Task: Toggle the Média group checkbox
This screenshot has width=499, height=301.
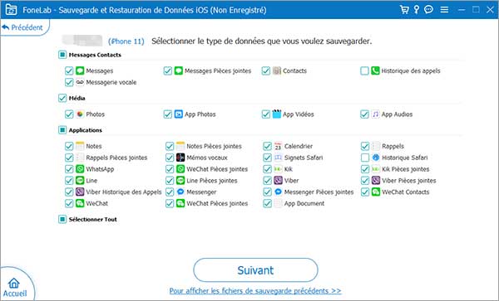Action: coord(62,98)
